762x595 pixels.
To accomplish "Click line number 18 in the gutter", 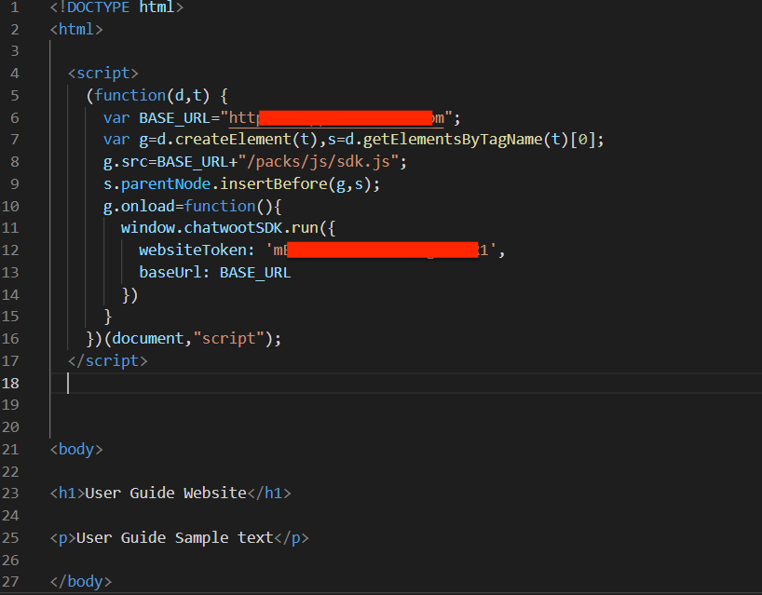I will 11,383.
